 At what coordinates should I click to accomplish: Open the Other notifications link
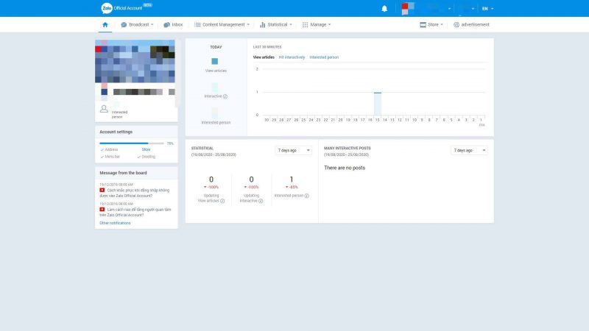[115, 223]
